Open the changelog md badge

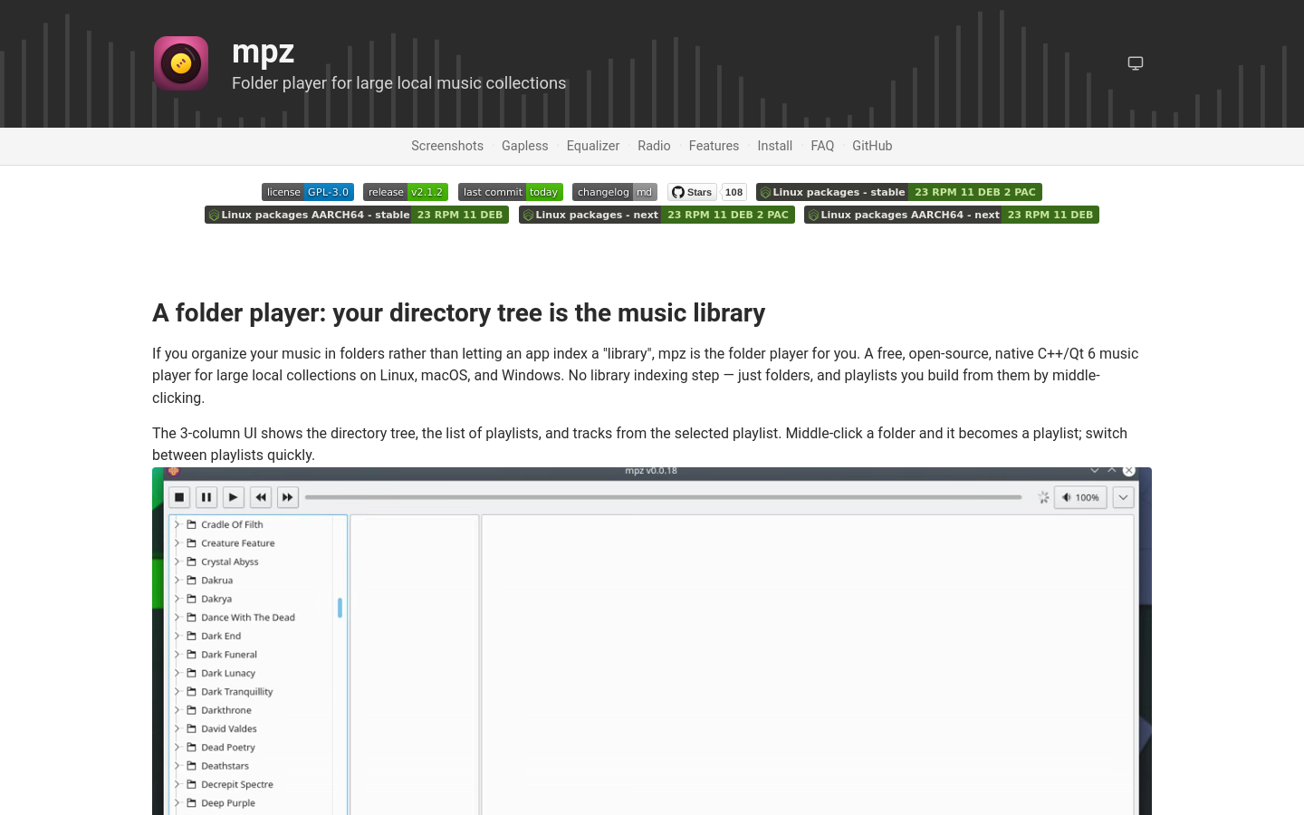coord(615,192)
